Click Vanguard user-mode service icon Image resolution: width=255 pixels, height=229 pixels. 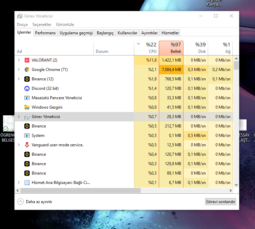[27, 145]
